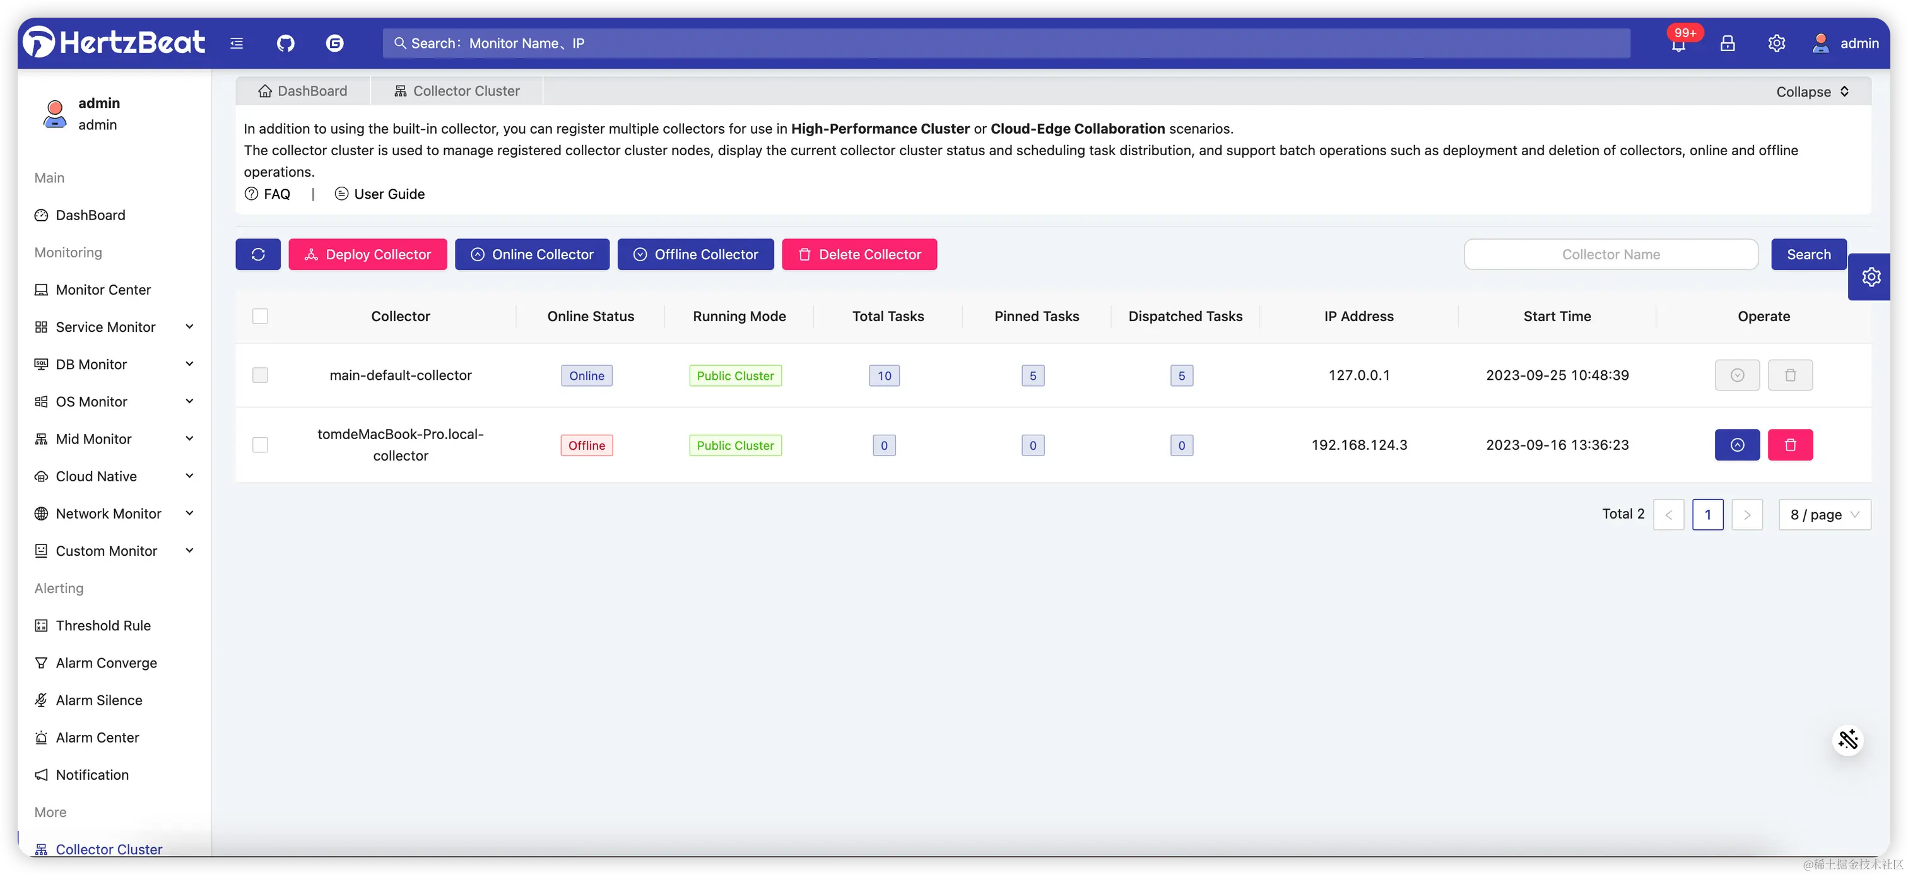Open Alarm Center in the sidebar
Image resolution: width=1908 pixels, height=875 pixels.
[97, 737]
